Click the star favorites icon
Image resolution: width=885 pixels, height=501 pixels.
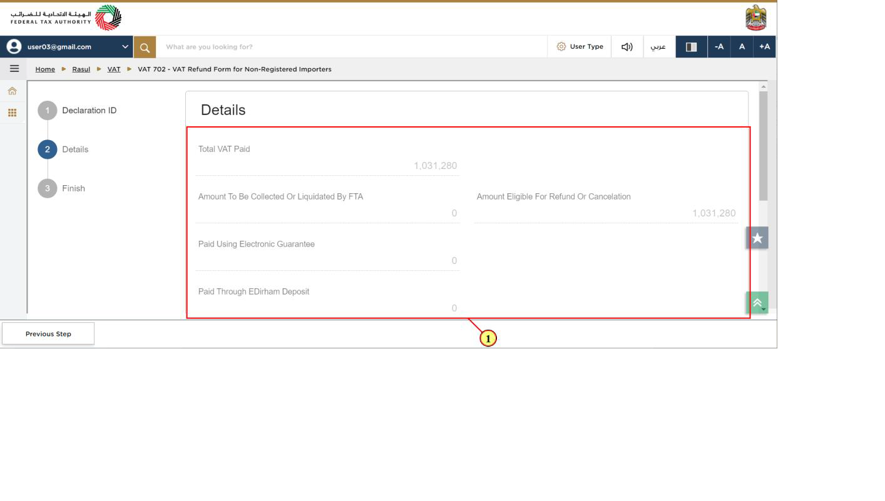tap(757, 238)
